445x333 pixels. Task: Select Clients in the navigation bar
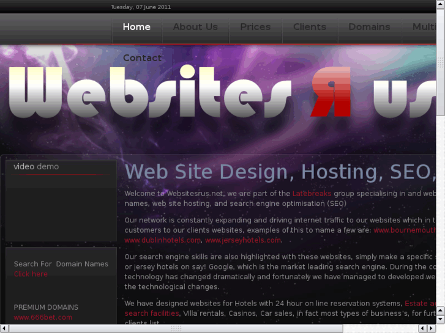click(x=309, y=27)
